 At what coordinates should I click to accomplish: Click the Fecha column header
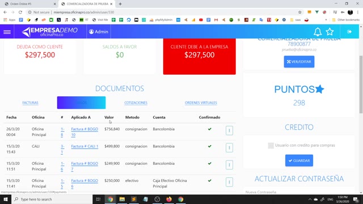[11, 117]
